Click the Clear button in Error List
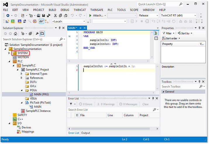Image resolution: width=209 pixels, height=144 pixels. tap(145, 104)
